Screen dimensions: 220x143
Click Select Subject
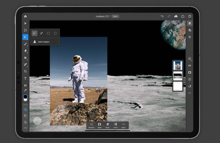(x=41, y=42)
